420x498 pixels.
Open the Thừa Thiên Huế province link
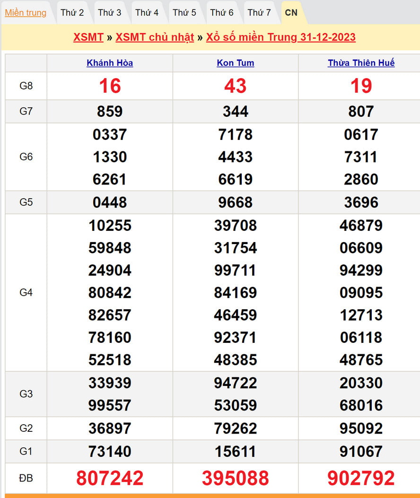coord(361,63)
